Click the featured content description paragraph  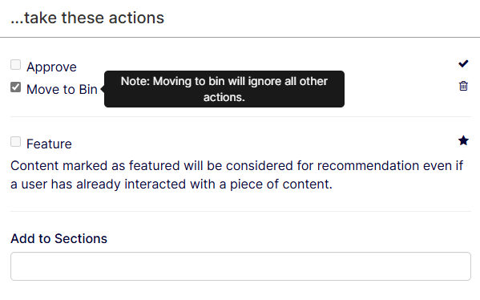236,175
